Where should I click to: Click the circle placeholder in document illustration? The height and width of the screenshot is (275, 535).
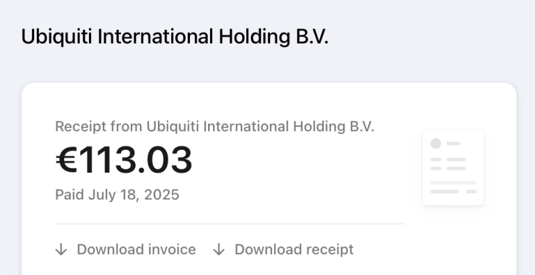[x=436, y=143]
